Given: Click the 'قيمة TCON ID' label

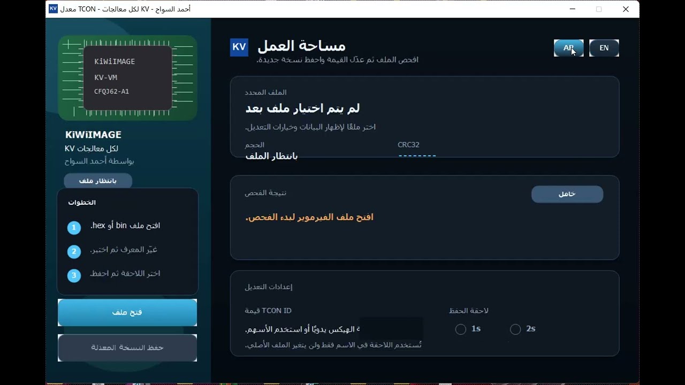Looking at the screenshot, I should (x=268, y=311).
